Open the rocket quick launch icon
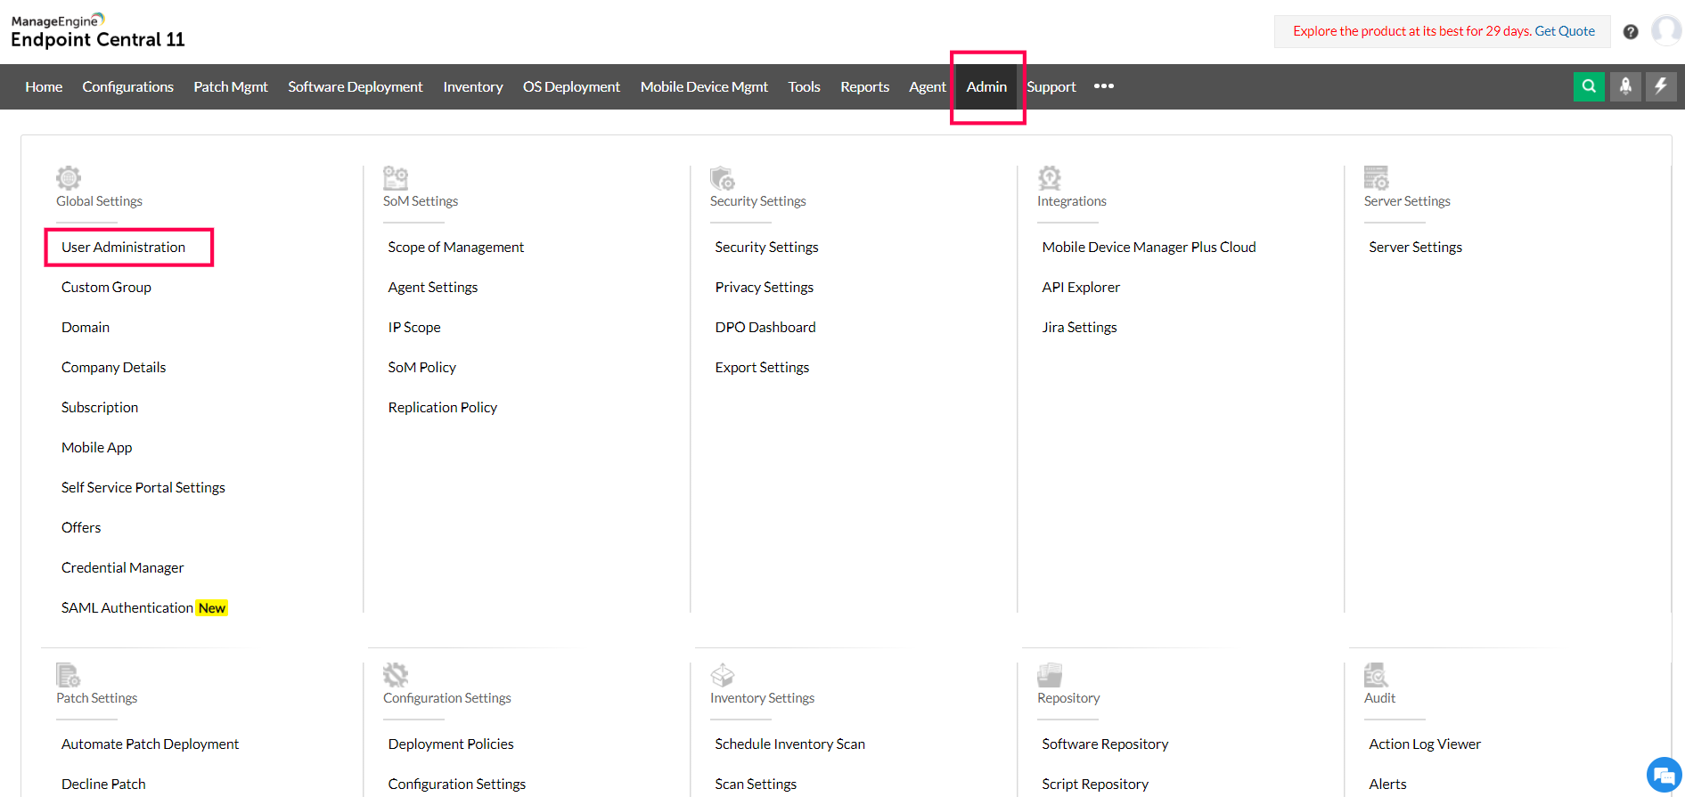 pos(1625,86)
